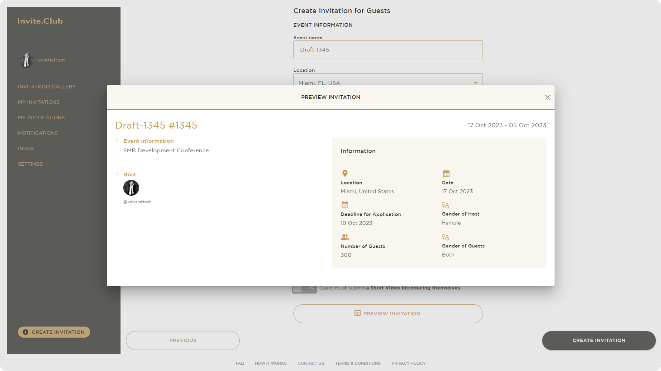The image size is (661, 371).
Task: Open Notifications from the sidebar
Action: click(38, 133)
